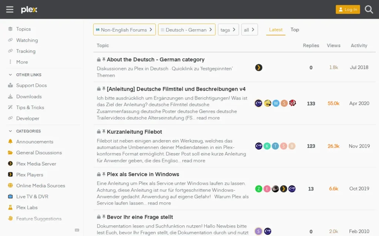Click the W avatar on the Filmtitel row
379x236 pixels.
pyautogui.click(x=276, y=103)
